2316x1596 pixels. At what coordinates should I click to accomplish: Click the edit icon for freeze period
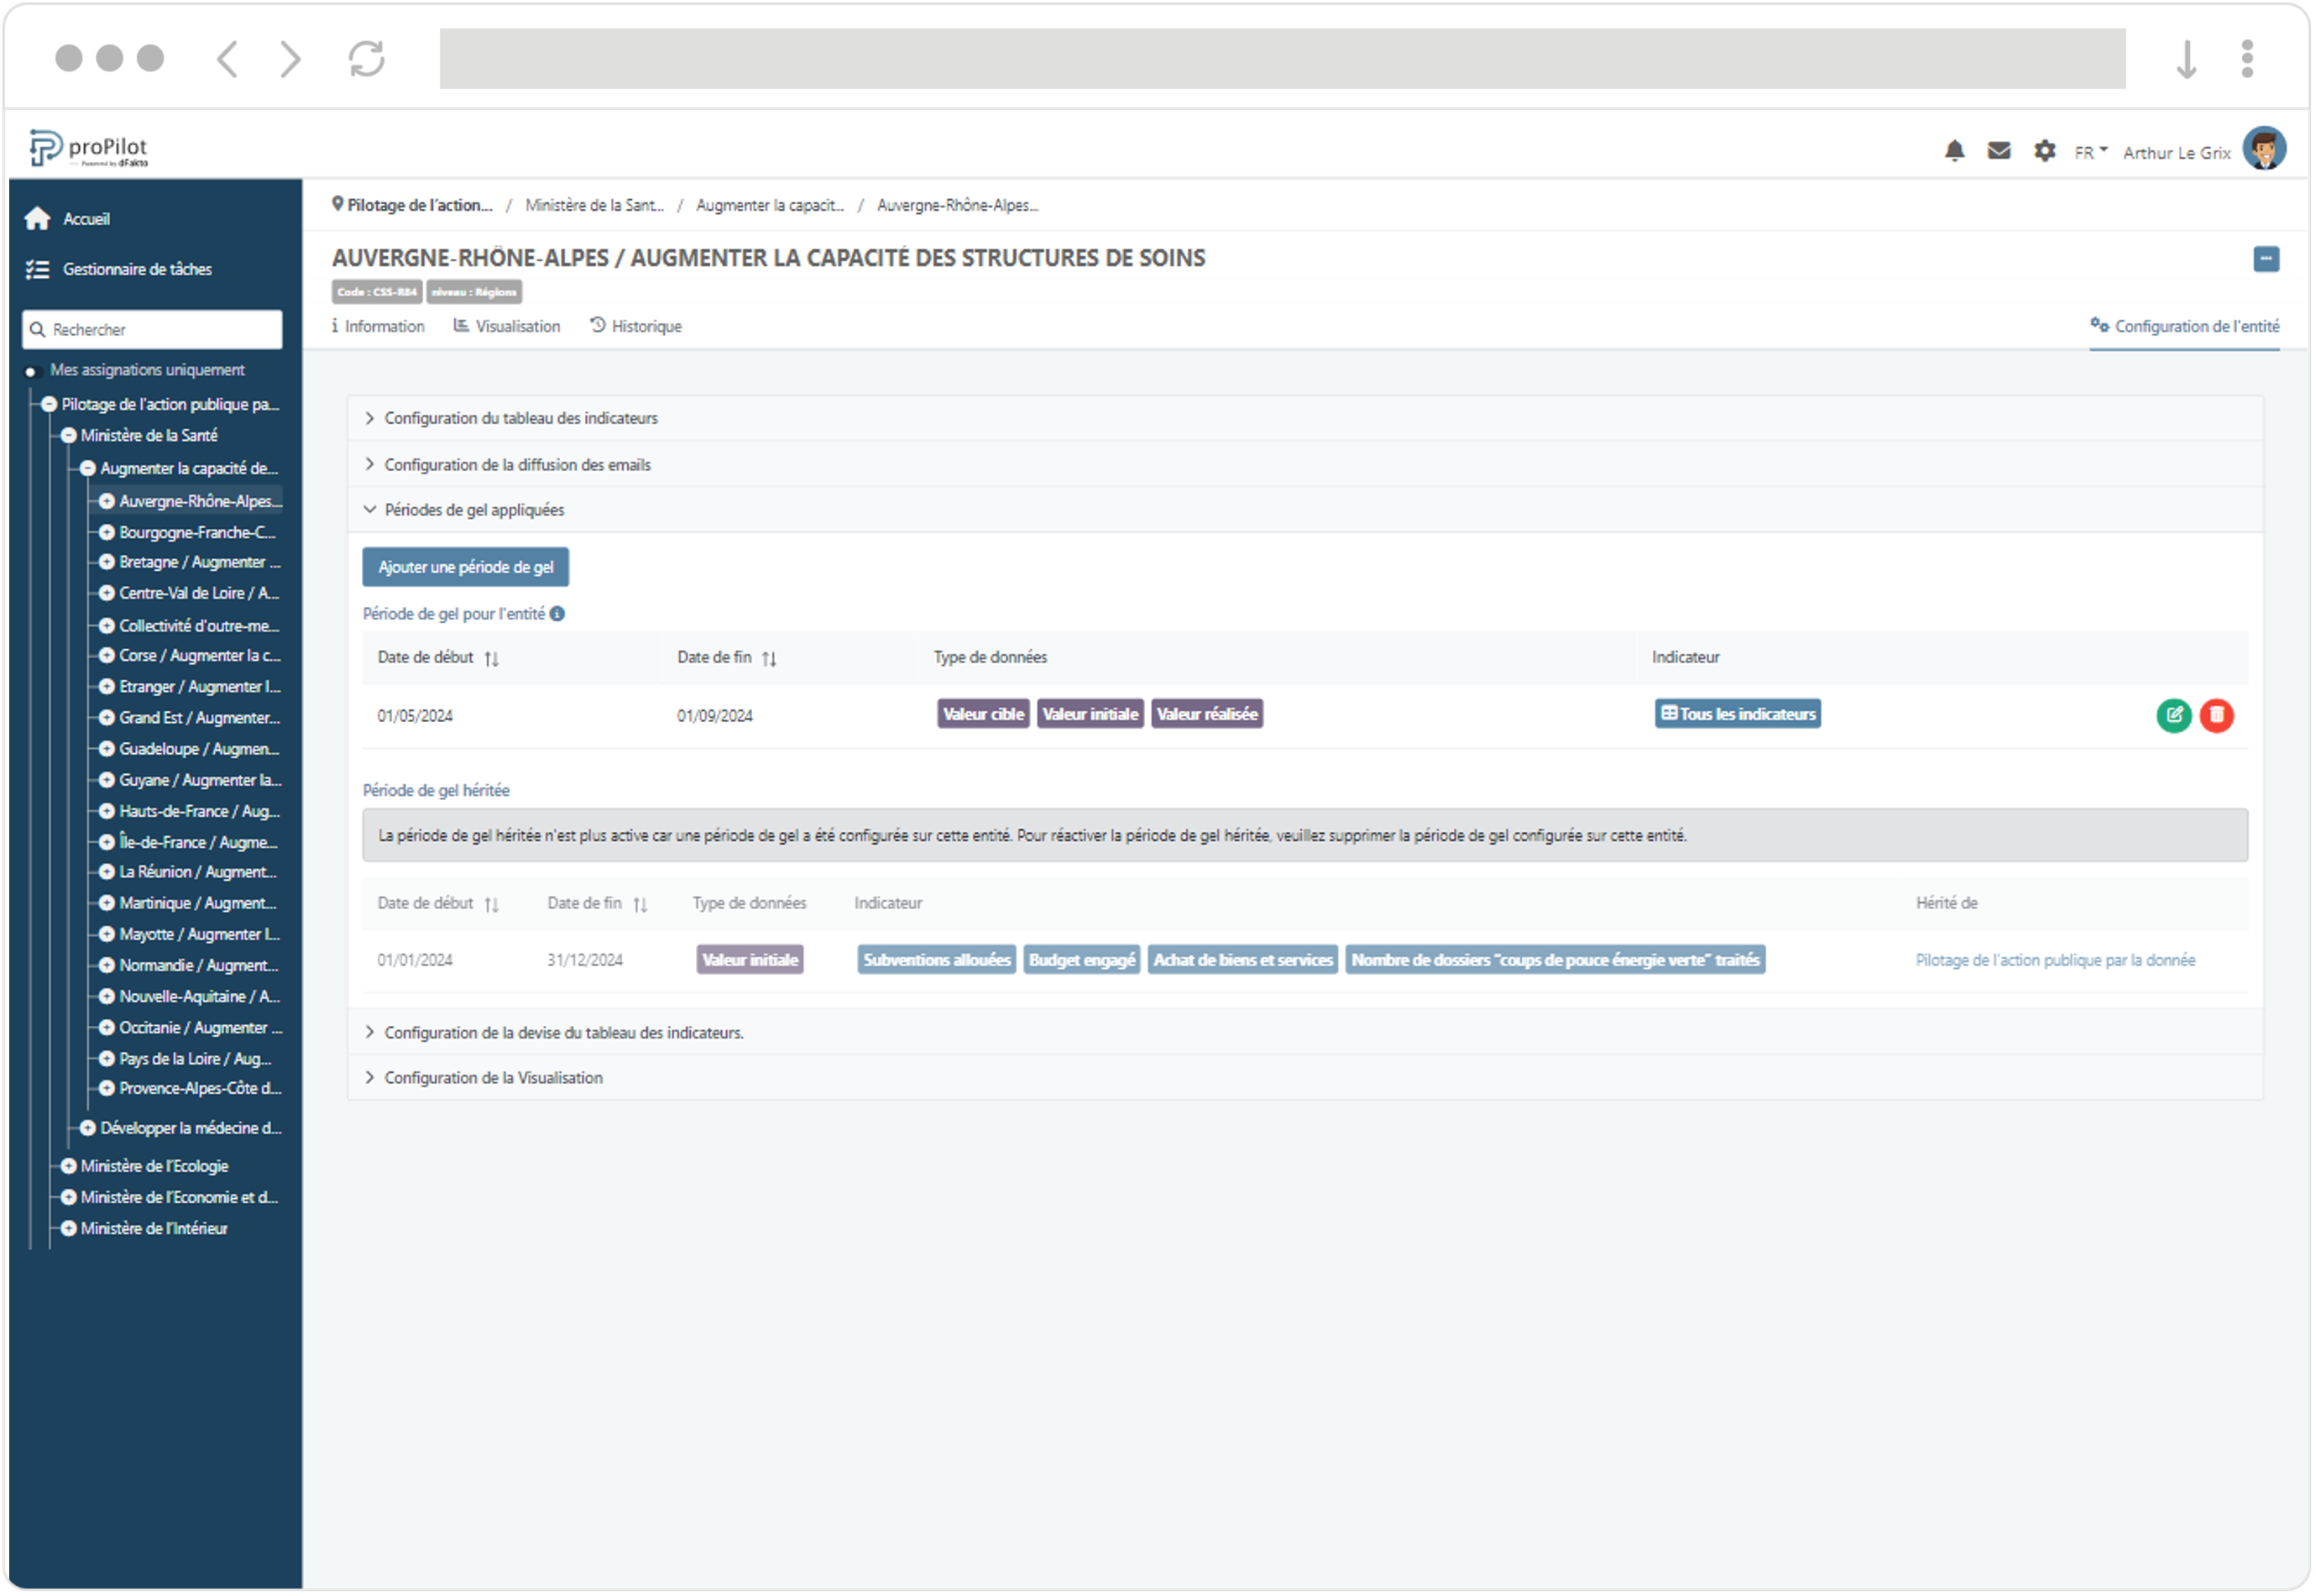[2177, 713]
